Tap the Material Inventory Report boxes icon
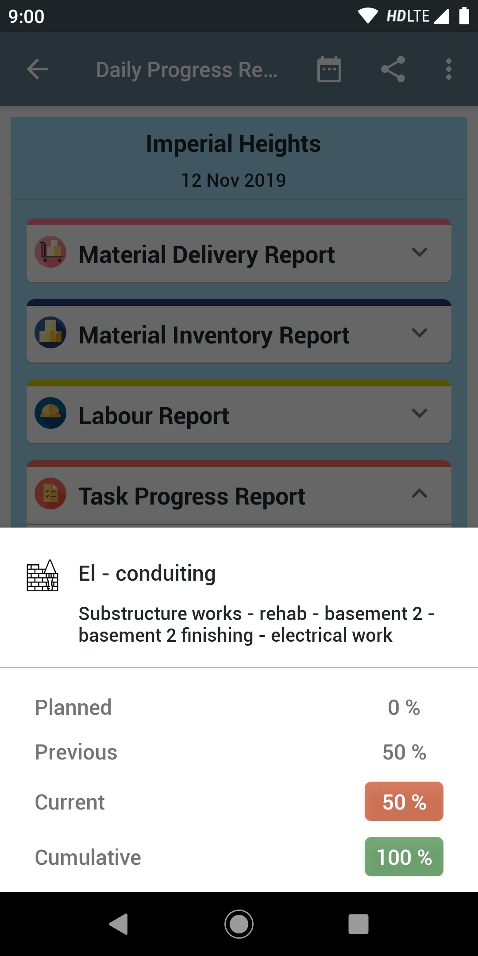 50,332
